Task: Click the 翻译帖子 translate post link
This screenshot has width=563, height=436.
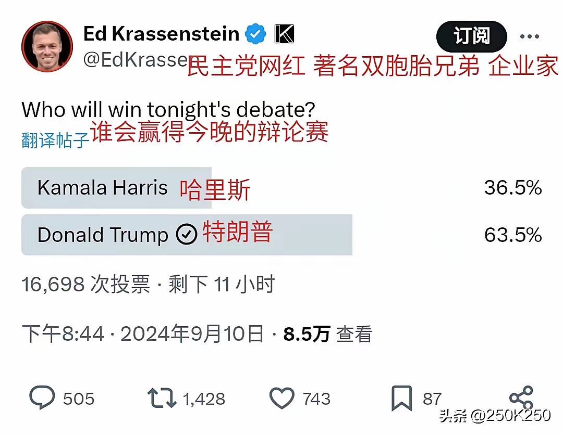Action: coord(55,140)
